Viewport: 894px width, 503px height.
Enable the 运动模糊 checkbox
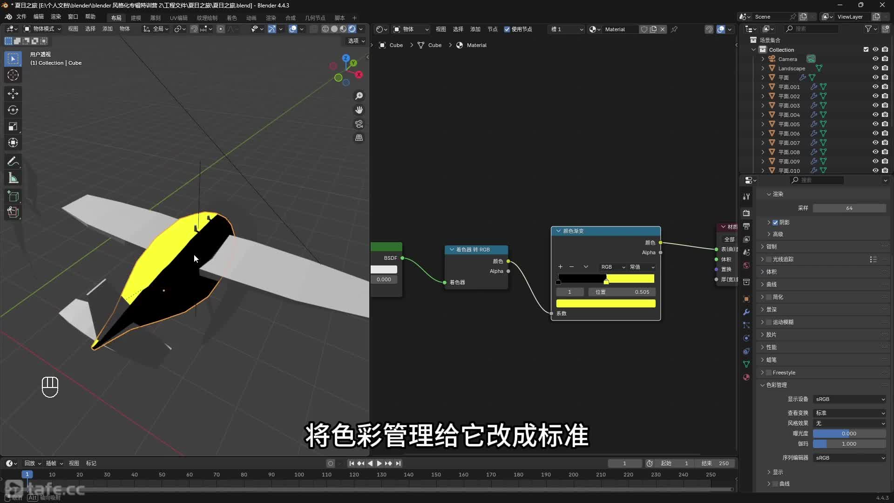tap(769, 322)
